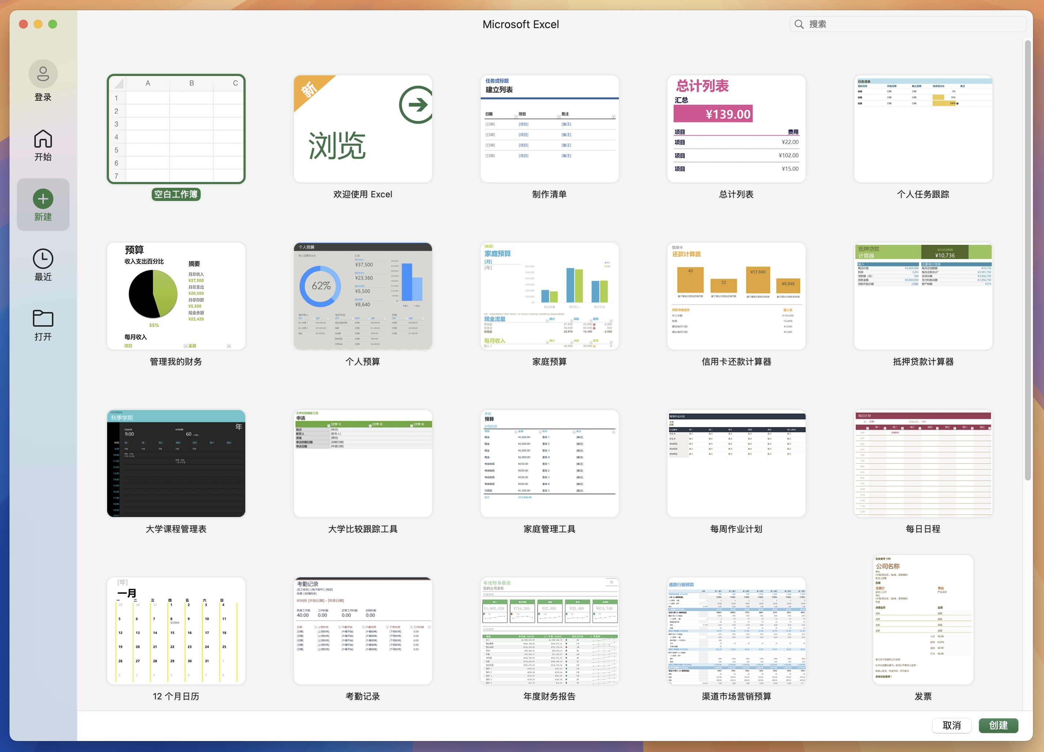Image resolution: width=1044 pixels, height=752 pixels.
Task: Select the 空白工作簿 template thumbnail
Action: pyautogui.click(x=176, y=129)
